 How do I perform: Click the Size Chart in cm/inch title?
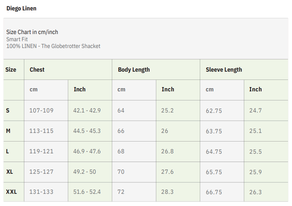pyautogui.click(x=32, y=32)
